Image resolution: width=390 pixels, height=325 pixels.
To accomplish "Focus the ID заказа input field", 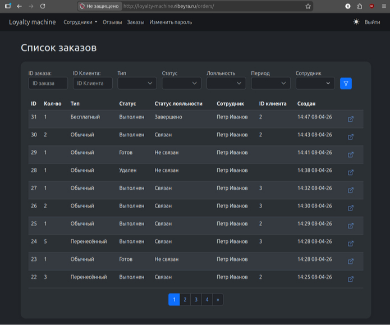I will pyautogui.click(x=48, y=84).
